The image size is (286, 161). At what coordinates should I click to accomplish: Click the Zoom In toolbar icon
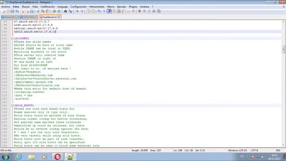click(x=77, y=11)
